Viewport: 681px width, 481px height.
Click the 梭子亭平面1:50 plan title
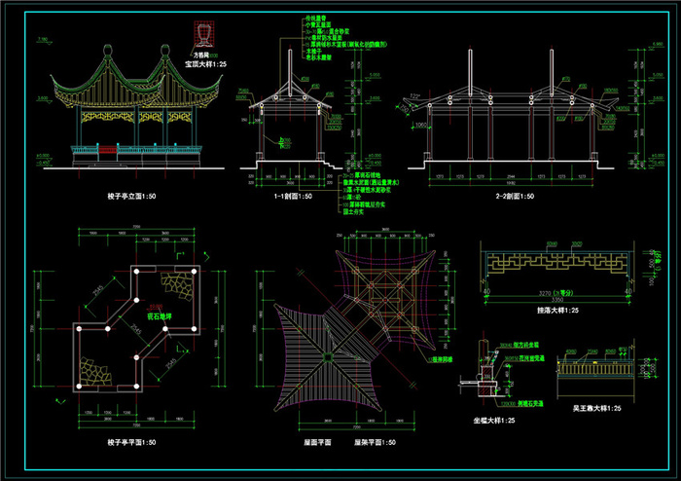coord(131,442)
